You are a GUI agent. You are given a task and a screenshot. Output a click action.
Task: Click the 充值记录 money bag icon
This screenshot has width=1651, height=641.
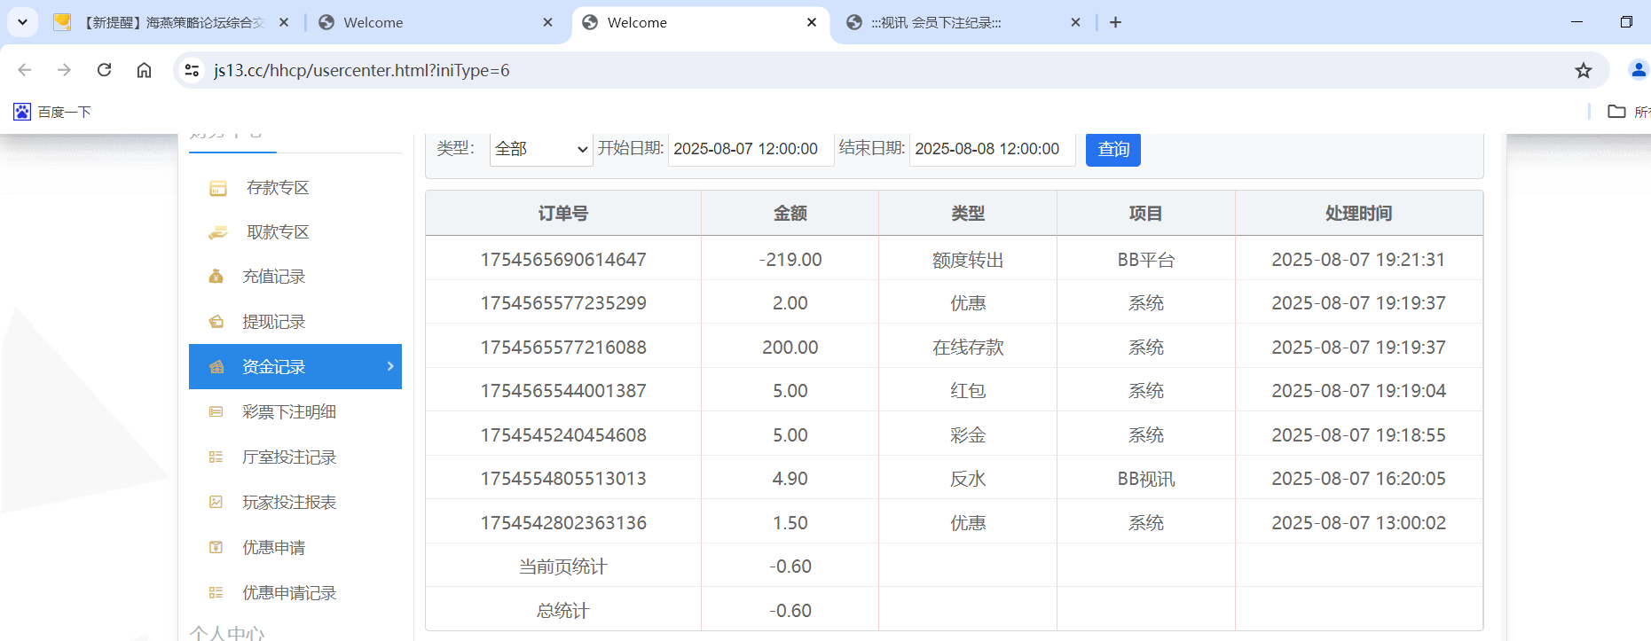216,277
